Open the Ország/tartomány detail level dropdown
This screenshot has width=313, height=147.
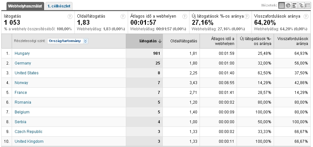click(68, 41)
